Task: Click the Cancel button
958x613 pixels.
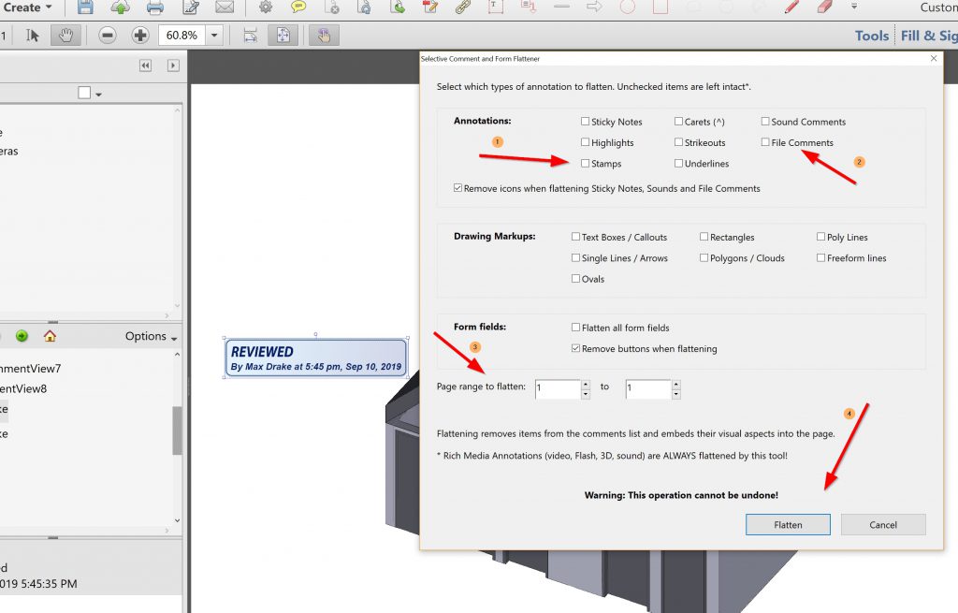Action: point(883,524)
